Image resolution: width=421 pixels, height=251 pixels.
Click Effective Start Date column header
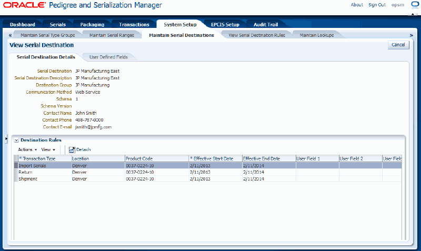[215, 159]
